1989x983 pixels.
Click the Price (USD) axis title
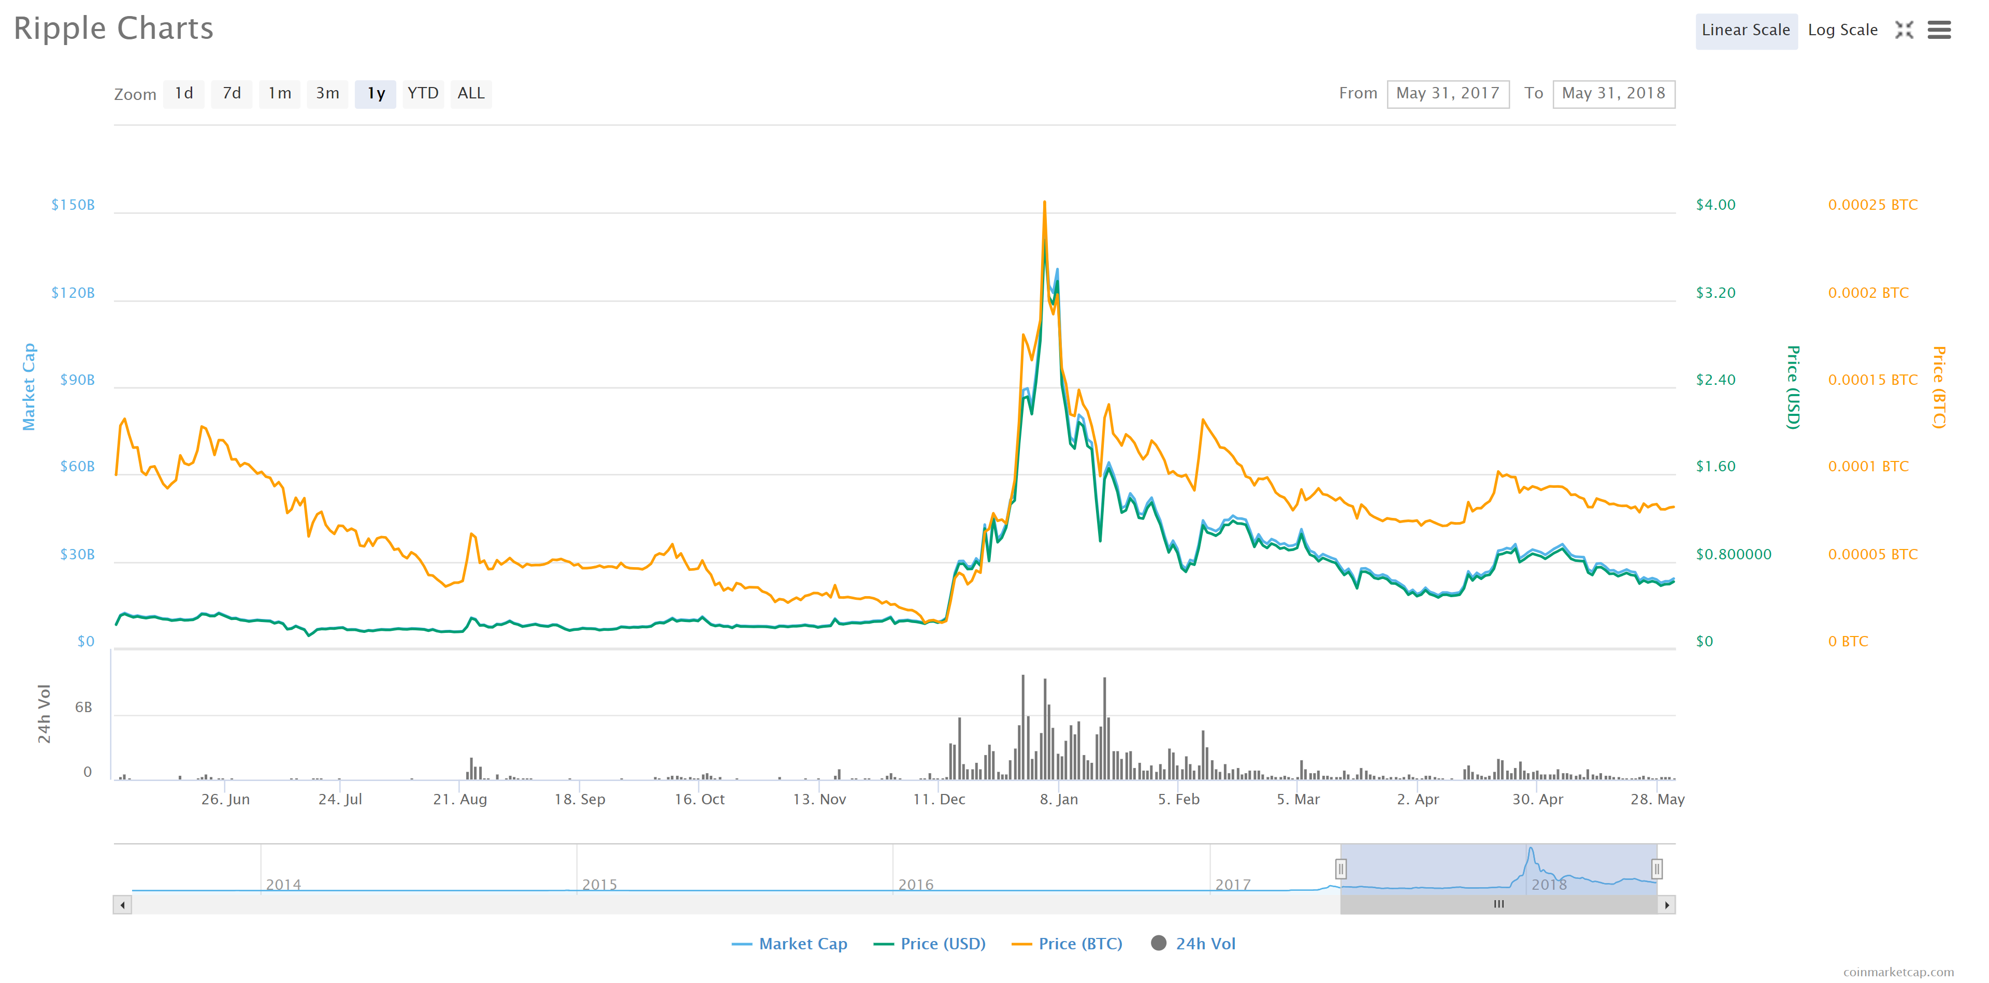click(x=1794, y=387)
